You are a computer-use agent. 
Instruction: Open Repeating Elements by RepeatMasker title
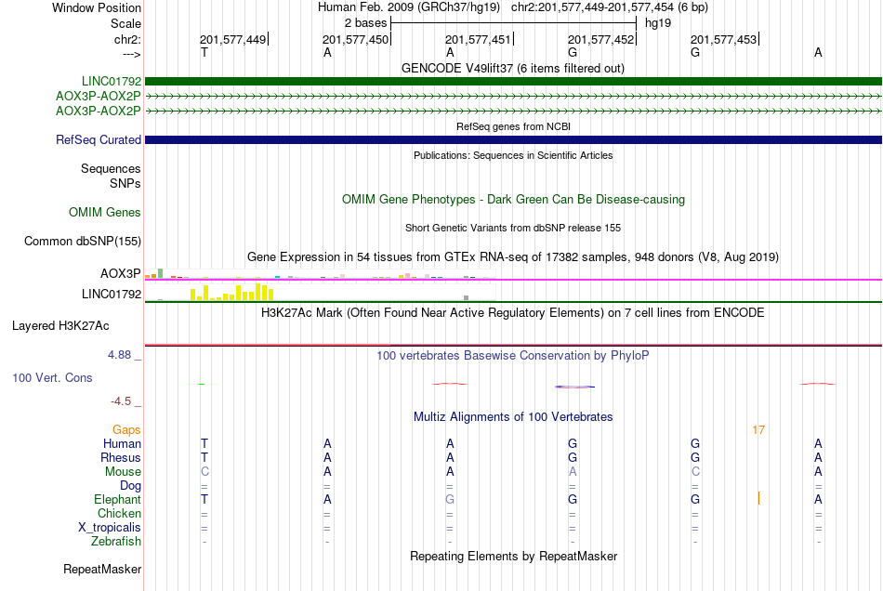click(x=513, y=556)
